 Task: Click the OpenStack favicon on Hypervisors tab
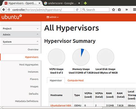click(x=6, y=3)
